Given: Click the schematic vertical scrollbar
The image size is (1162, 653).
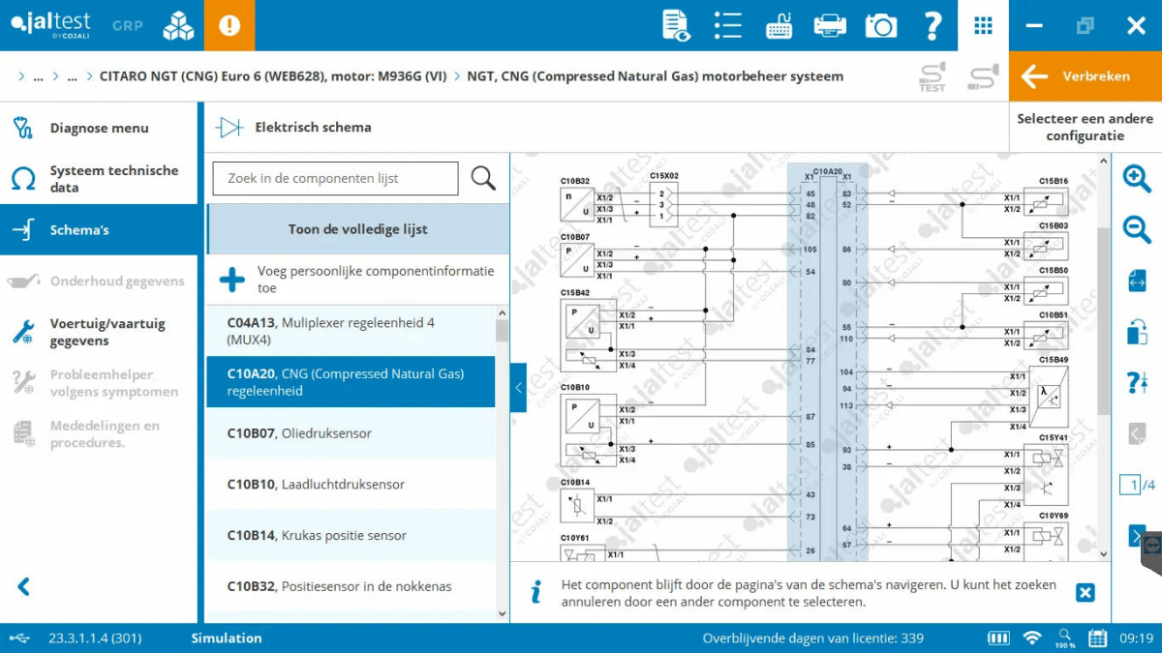Looking at the screenshot, I should point(1104,319).
